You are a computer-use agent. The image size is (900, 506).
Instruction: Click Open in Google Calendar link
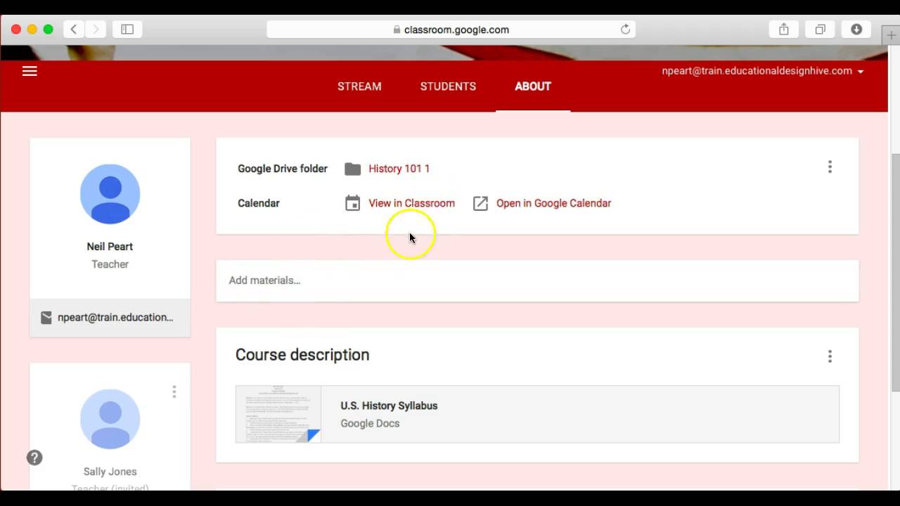pos(553,203)
